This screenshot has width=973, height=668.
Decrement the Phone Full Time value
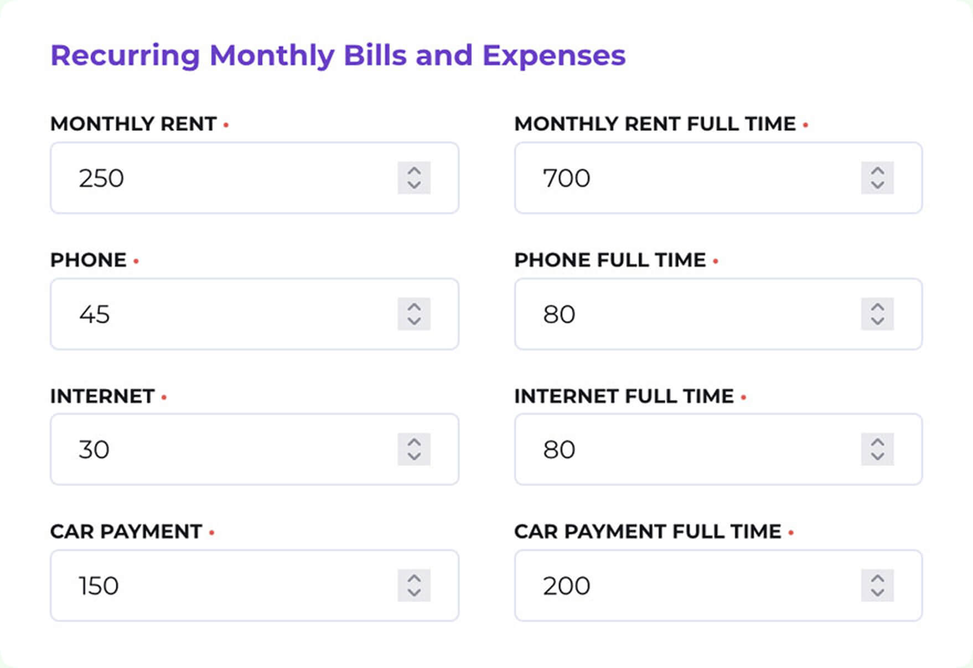(878, 321)
